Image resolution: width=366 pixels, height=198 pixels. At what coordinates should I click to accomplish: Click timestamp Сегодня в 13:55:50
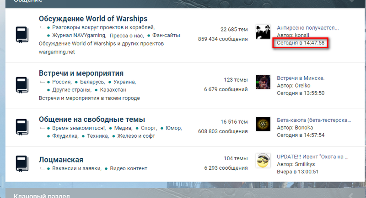[301, 93]
